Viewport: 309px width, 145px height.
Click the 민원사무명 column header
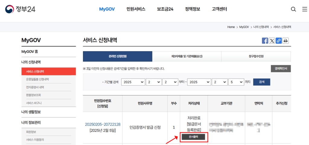(x=145, y=104)
